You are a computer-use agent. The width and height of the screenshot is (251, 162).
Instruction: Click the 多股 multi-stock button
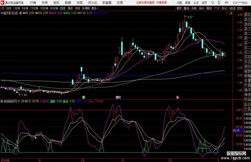194,8
